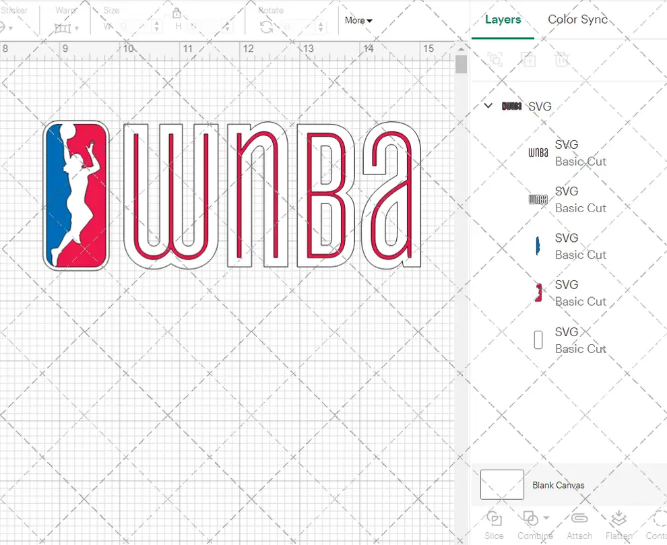Click the duplicate icon in the Layers panel

[529, 59]
